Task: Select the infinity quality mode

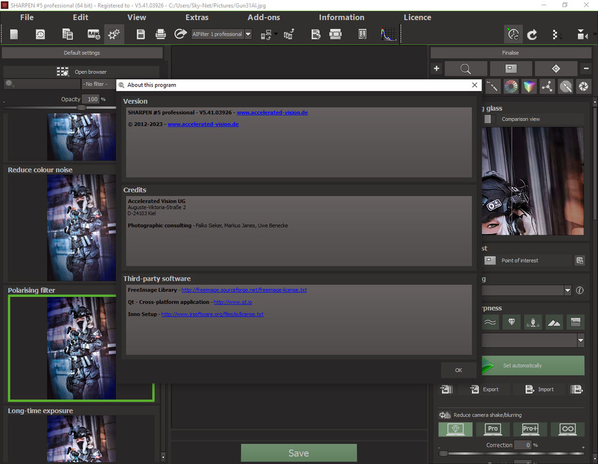Action: [x=567, y=429]
